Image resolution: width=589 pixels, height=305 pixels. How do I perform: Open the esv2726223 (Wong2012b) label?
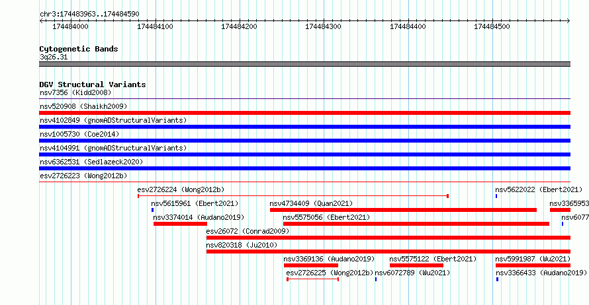click(x=83, y=176)
